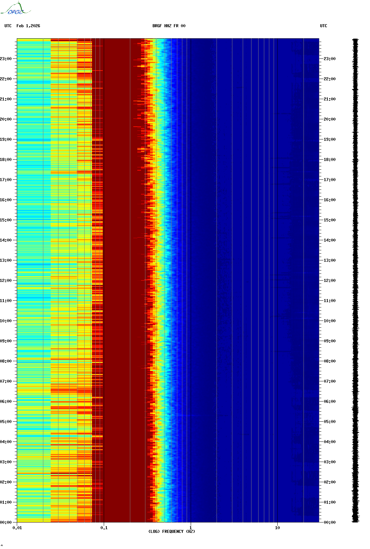Click the 06:00 tick on left axis
Image resolution: width=370 pixels, height=549 pixels.
click(6, 402)
